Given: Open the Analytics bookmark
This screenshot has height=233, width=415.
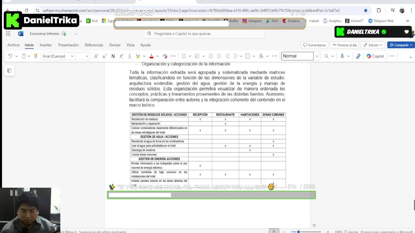Looking at the screenshot, I should coord(332,21).
